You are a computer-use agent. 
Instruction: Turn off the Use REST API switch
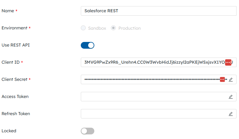[x=88, y=45]
